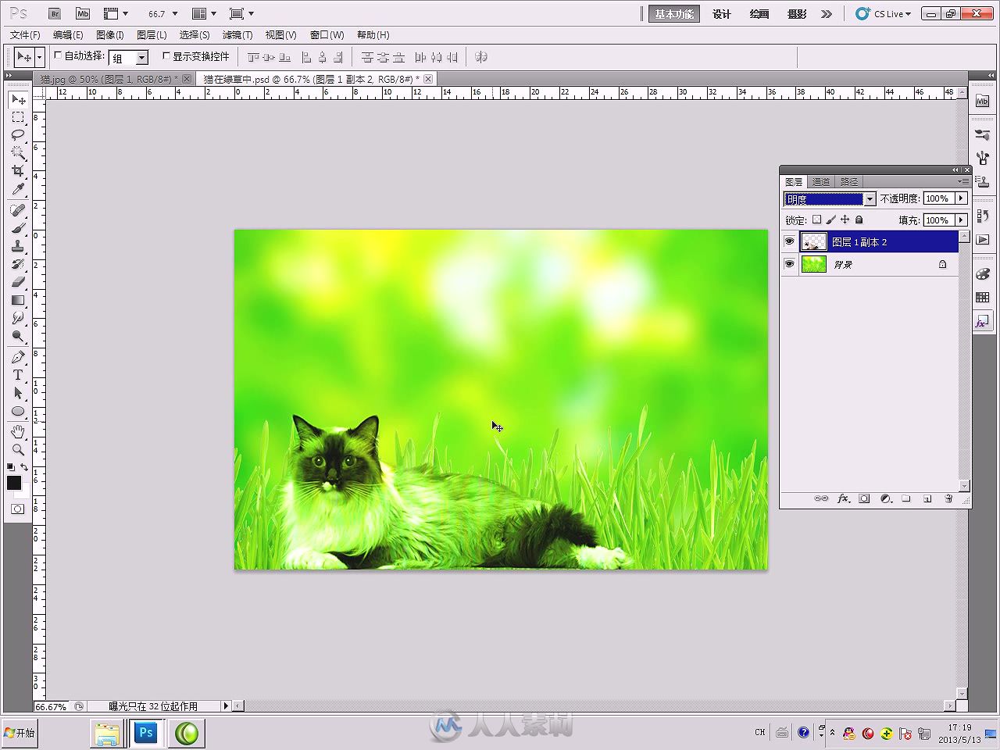This screenshot has width=1000, height=750.
Task: Toggle lock image pixels brush icon
Action: (830, 220)
